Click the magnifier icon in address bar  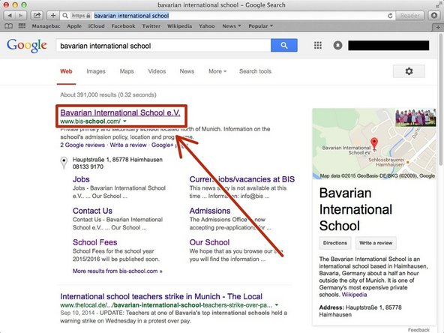pyautogui.click(x=65, y=16)
